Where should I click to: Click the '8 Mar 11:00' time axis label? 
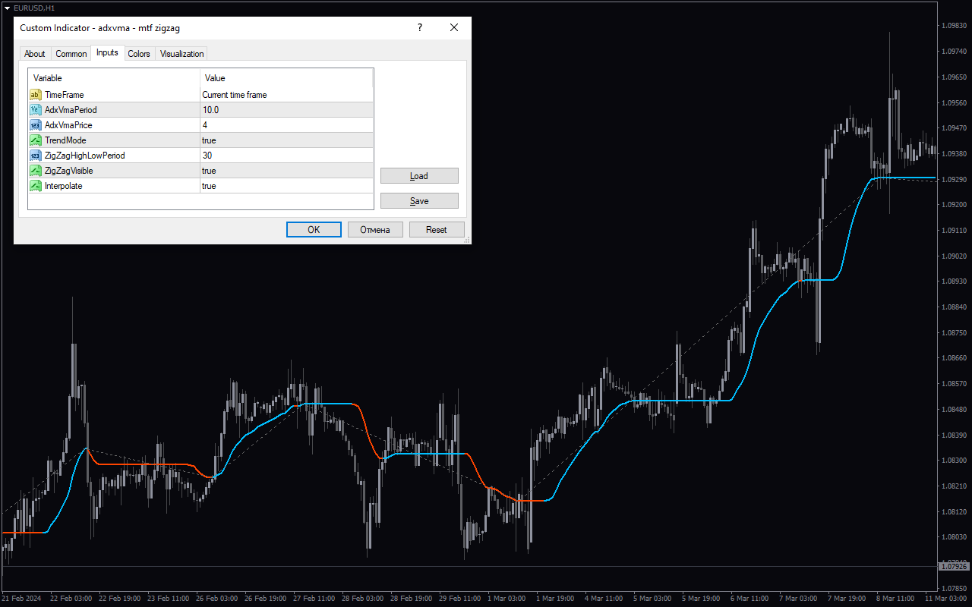[896, 599]
